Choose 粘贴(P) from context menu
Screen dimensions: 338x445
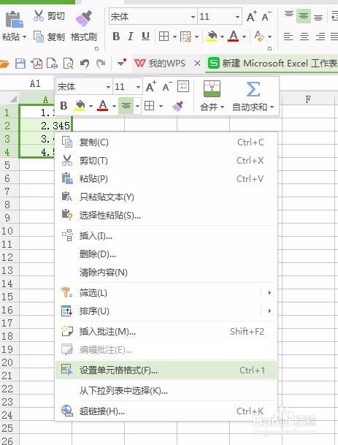click(x=166, y=179)
